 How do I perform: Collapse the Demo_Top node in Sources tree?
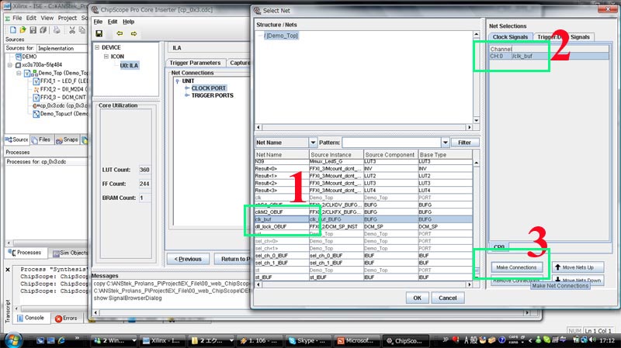coord(19,73)
